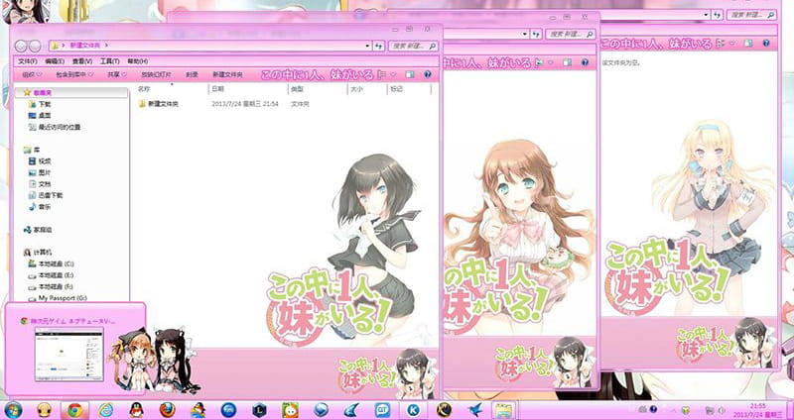
Task: Open the 组织 (Organize) dropdown
Action: [x=32, y=75]
